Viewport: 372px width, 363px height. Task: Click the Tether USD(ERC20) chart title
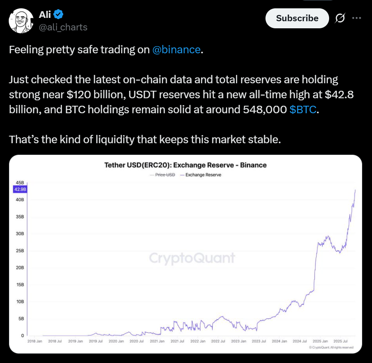point(185,165)
